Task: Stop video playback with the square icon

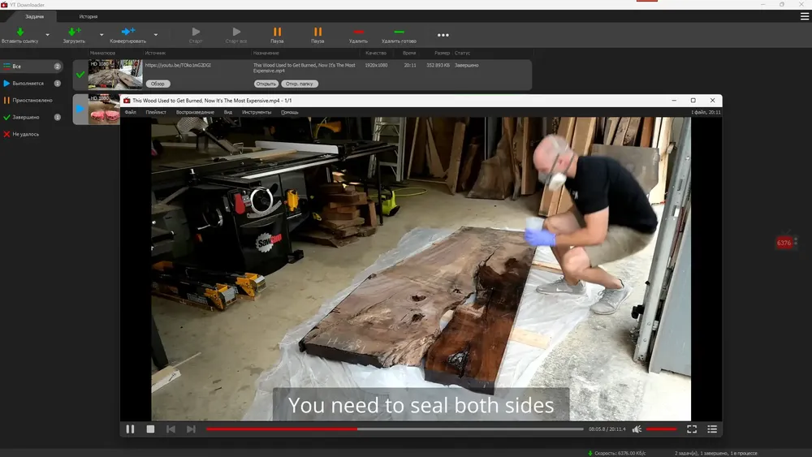Action: (x=150, y=429)
